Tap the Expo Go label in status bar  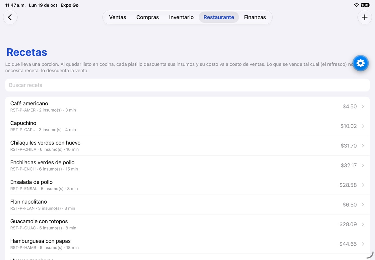69,5
